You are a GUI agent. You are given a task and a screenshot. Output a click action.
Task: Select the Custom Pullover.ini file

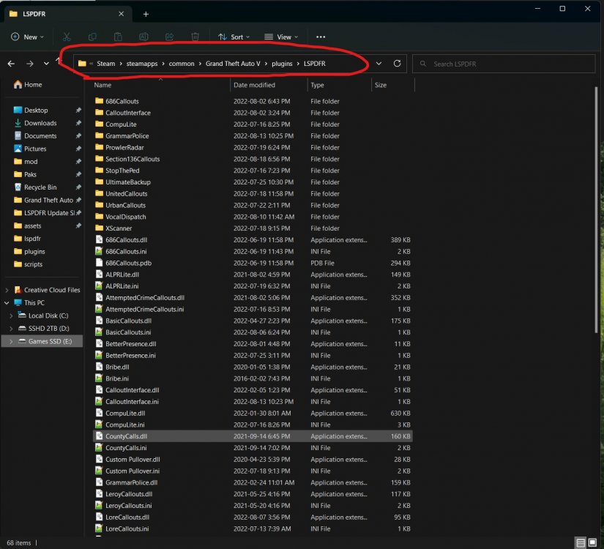(253, 471)
